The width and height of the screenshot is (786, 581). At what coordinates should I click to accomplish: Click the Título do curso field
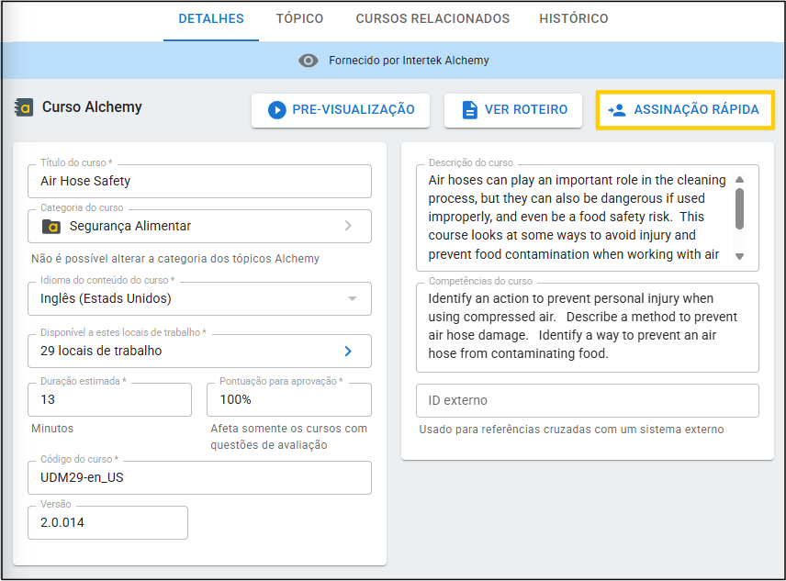tap(199, 181)
